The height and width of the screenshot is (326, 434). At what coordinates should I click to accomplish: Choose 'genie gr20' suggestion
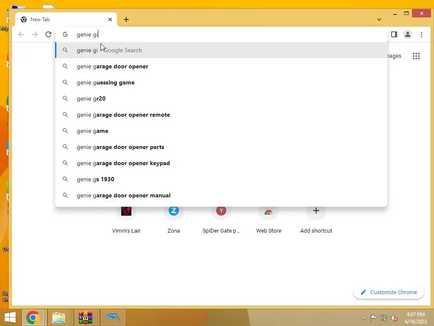pos(221,98)
